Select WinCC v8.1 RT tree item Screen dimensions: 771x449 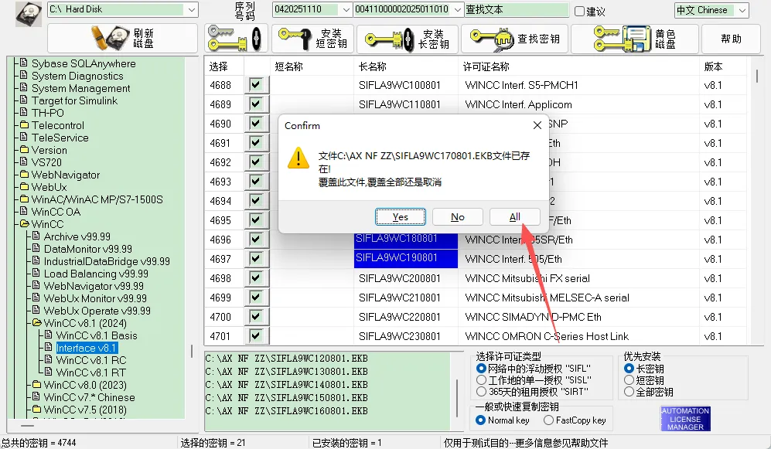[91, 372]
